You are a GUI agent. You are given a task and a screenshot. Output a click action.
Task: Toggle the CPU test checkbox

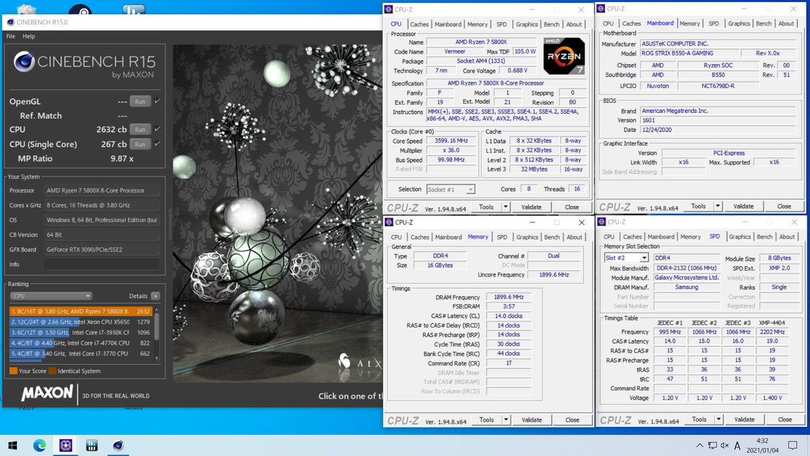coord(157,129)
